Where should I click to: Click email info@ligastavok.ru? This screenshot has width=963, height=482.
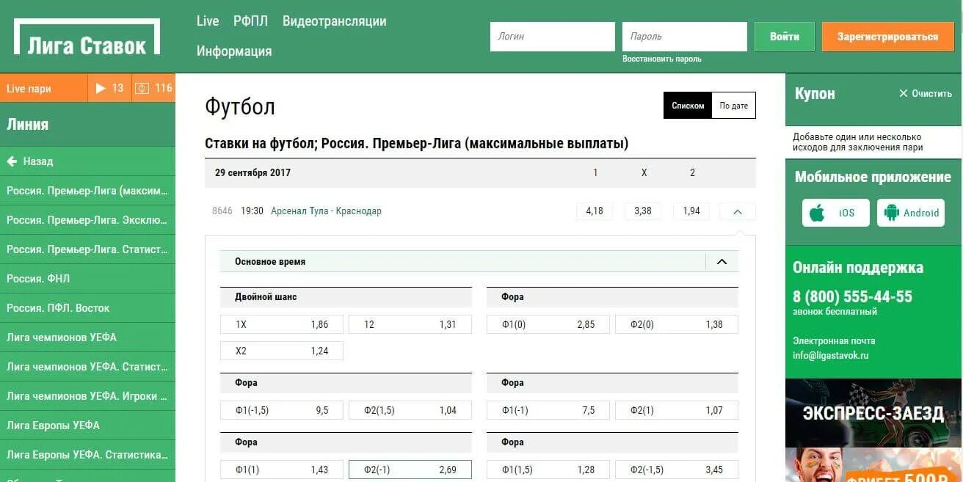[x=831, y=356]
